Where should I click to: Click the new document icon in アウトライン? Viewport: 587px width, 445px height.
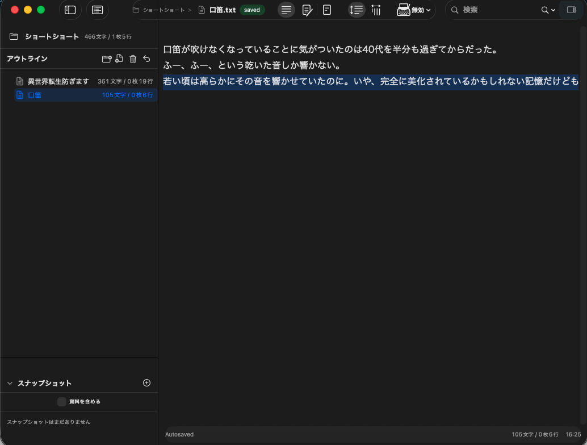click(x=119, y=59)
